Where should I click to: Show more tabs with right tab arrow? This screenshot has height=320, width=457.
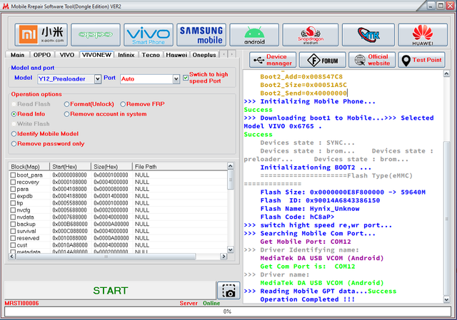[x=231, y=54]
